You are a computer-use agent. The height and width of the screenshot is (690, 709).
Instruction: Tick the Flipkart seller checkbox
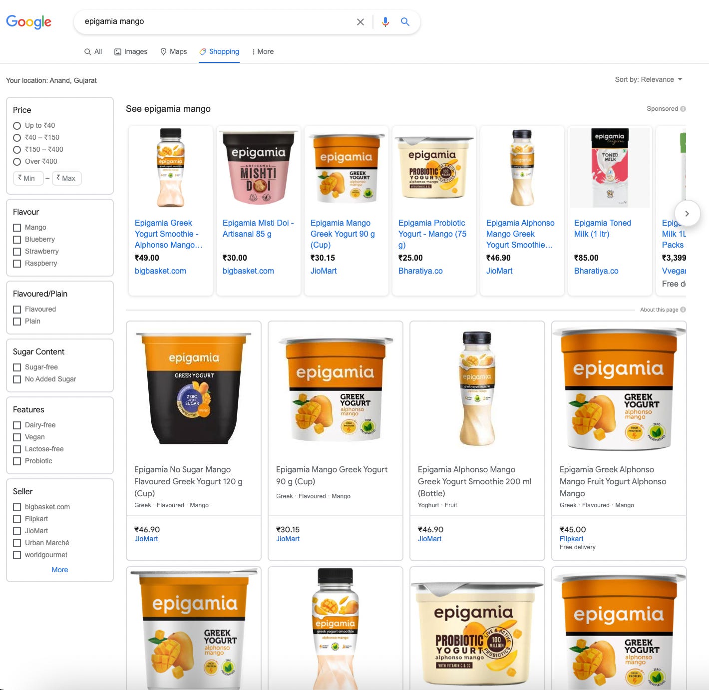tap(17, 519)
